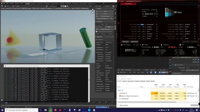
Task: Unlink image with the X icon beside Render Result
Action: (67, 6)
